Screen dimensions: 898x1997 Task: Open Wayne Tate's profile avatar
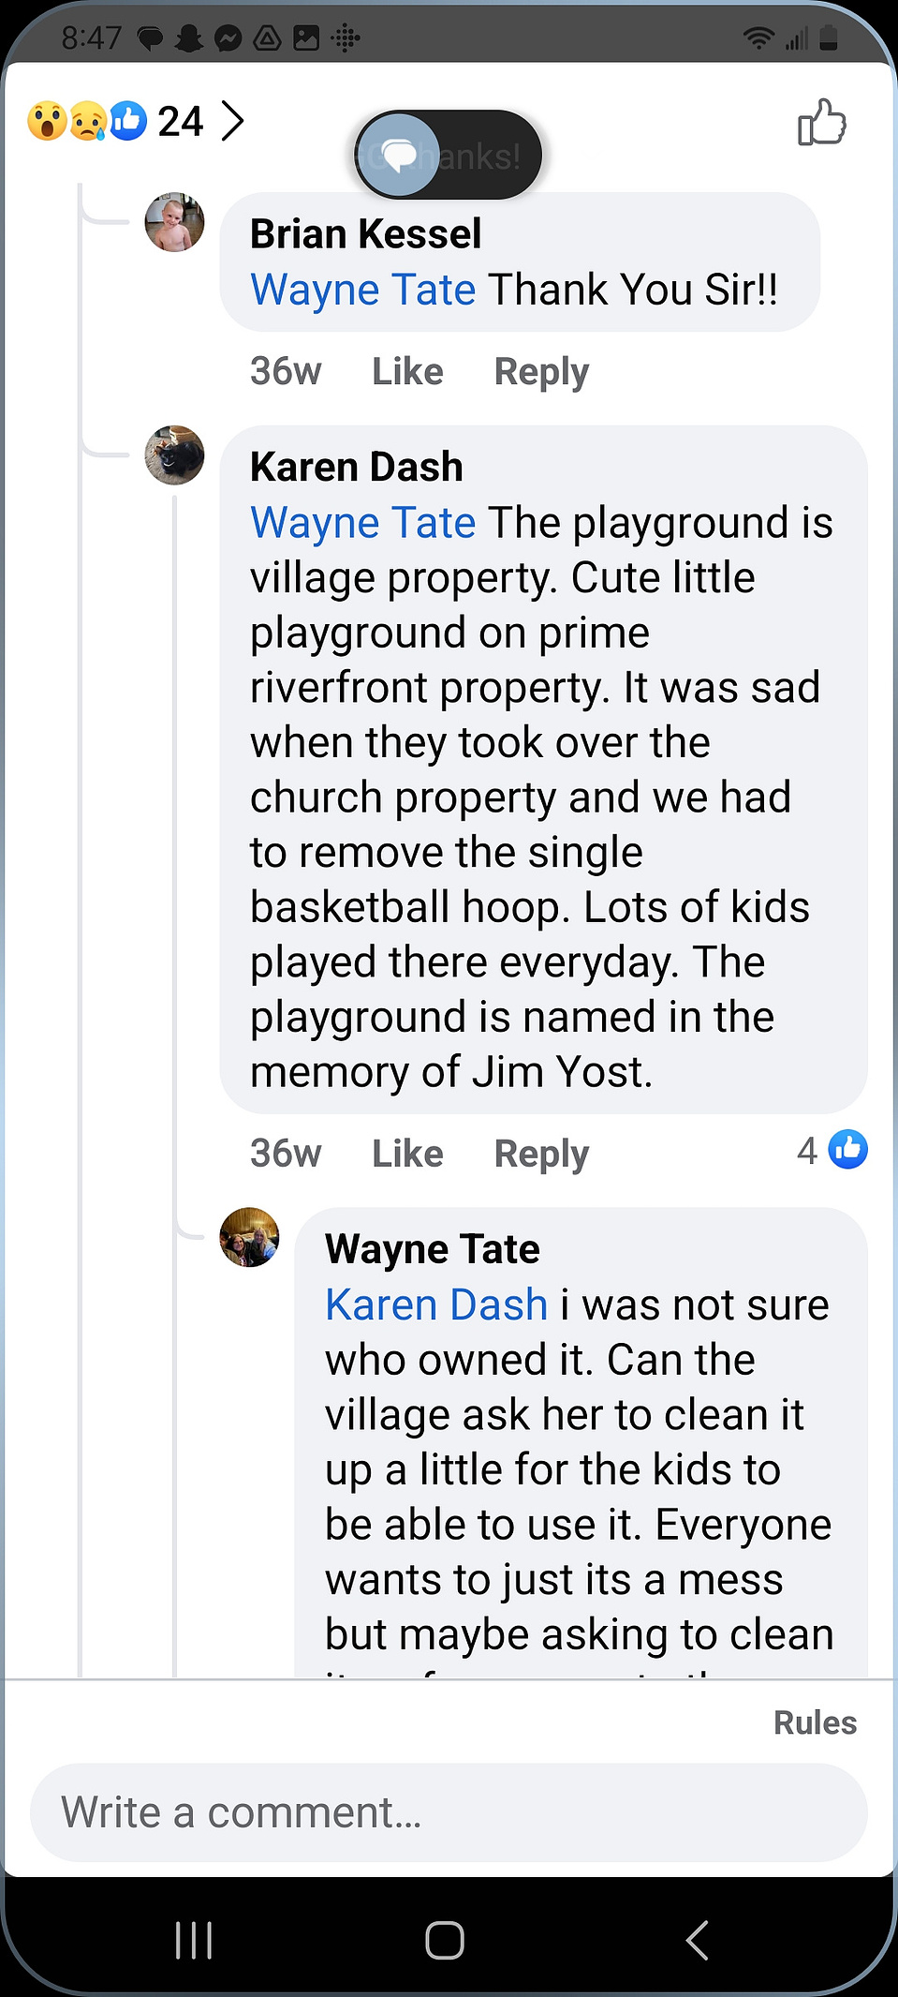249,1237
